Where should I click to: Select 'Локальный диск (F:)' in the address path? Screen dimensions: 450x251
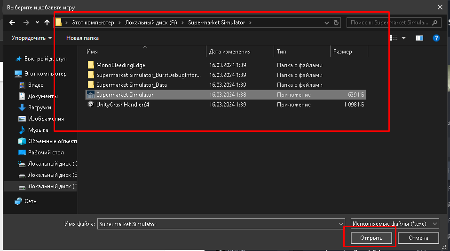[x=151, y=23]
